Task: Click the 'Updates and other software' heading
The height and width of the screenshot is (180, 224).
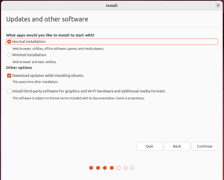Action: [x=47, y=19]
